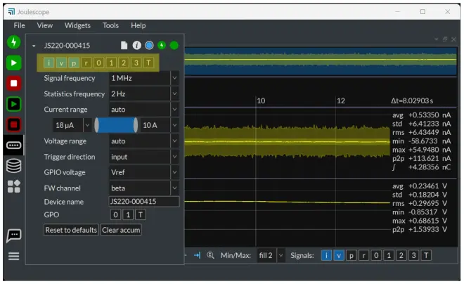Open the FW channel dropdown
This screenshot has height=284, width=464.
click(x=143, y=188)
